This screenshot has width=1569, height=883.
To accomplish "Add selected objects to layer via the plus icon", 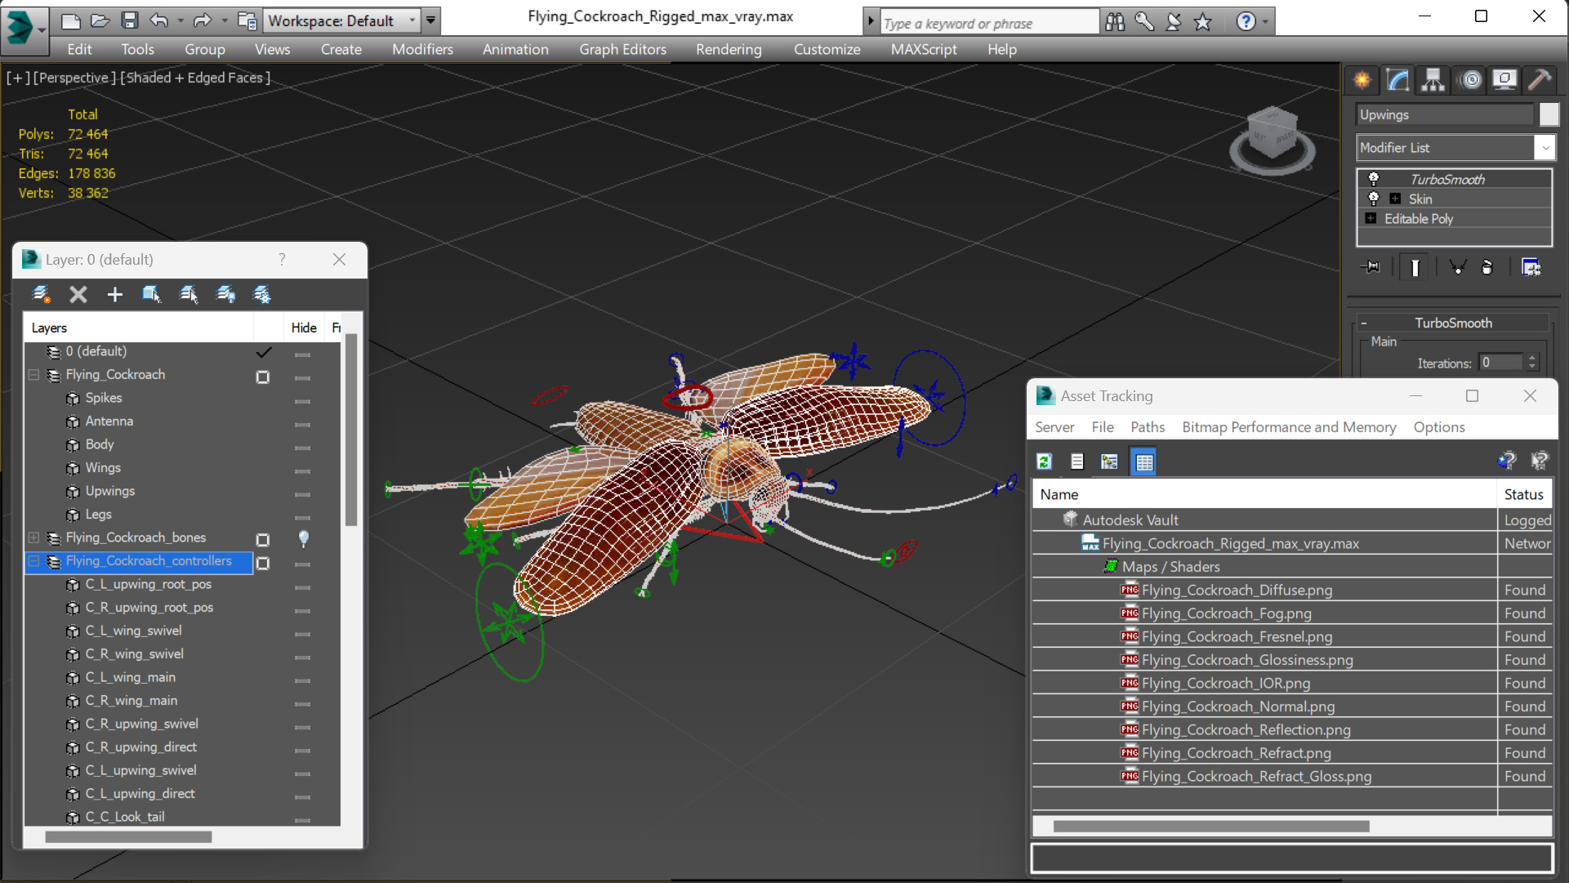I will coord(114,294).
